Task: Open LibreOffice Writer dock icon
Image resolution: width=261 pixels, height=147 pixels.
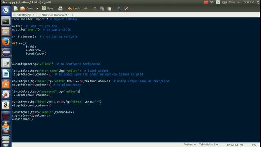Action: [6, 73]
